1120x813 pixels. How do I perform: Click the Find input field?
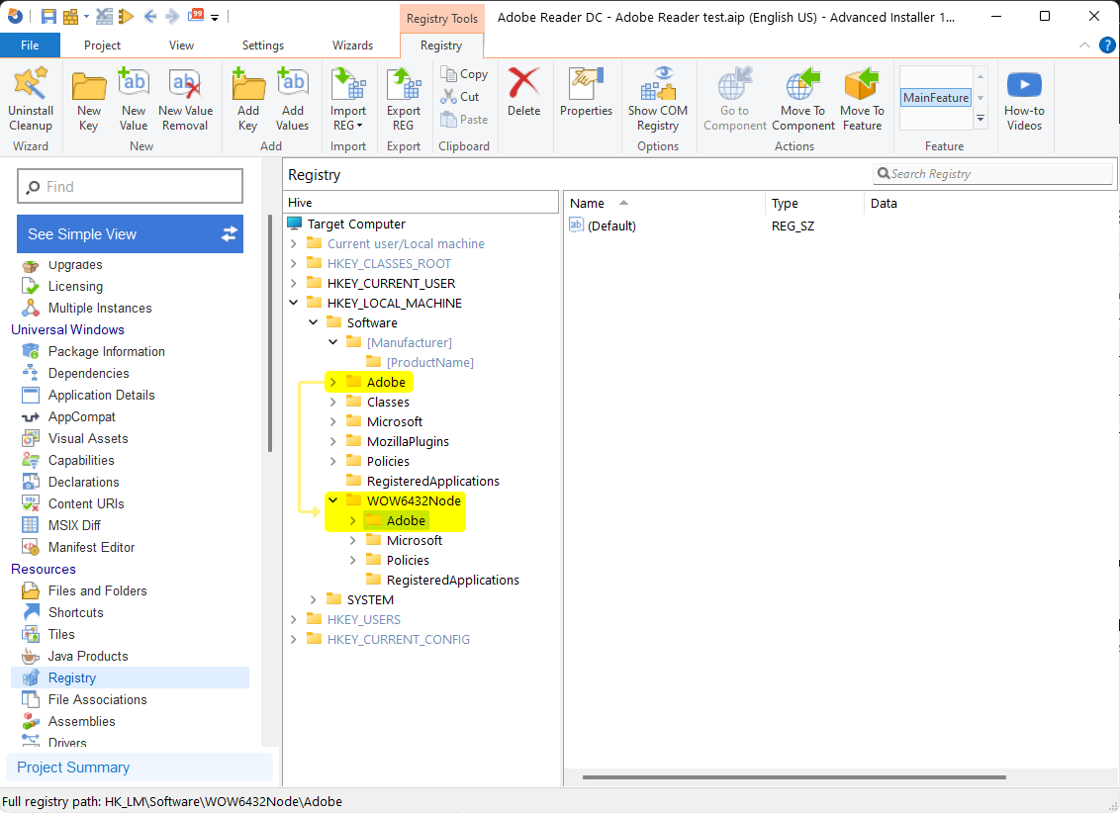(x=130, y=186)
